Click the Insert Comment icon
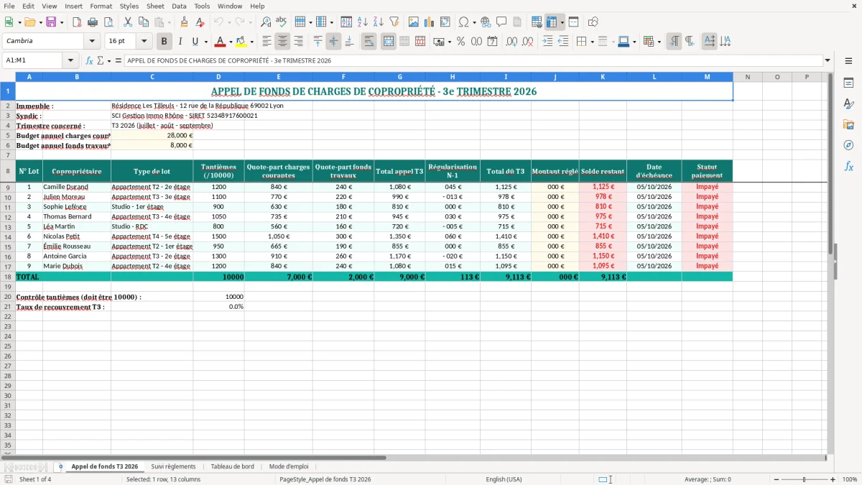 click(x=501, y=22)
